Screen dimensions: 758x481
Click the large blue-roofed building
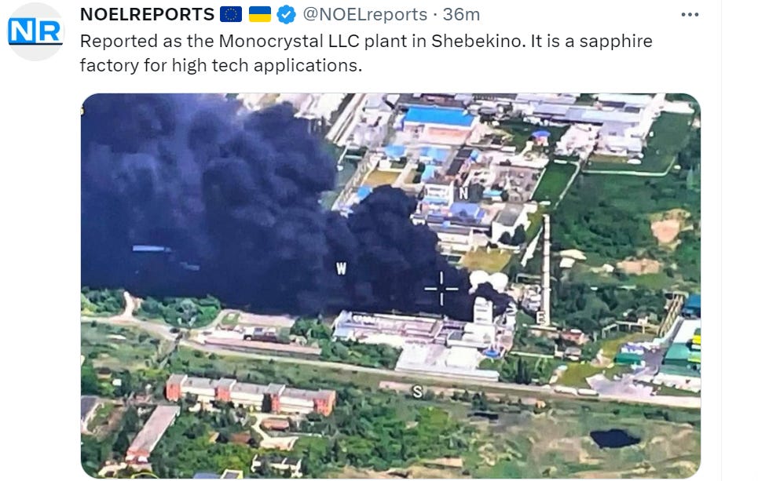438,117
